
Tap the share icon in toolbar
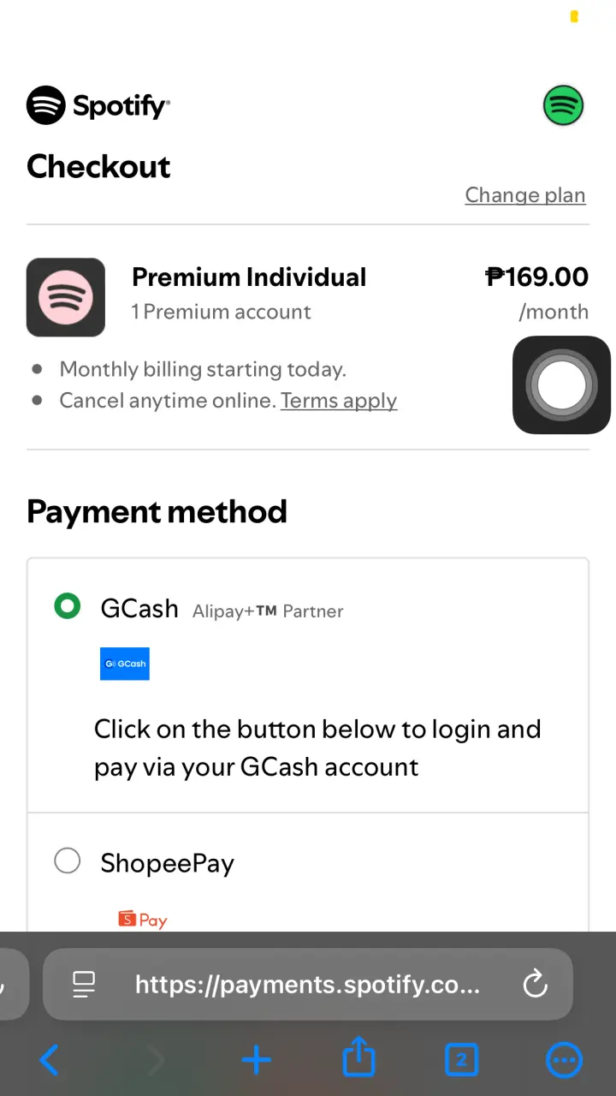[x=358, y=1058]
